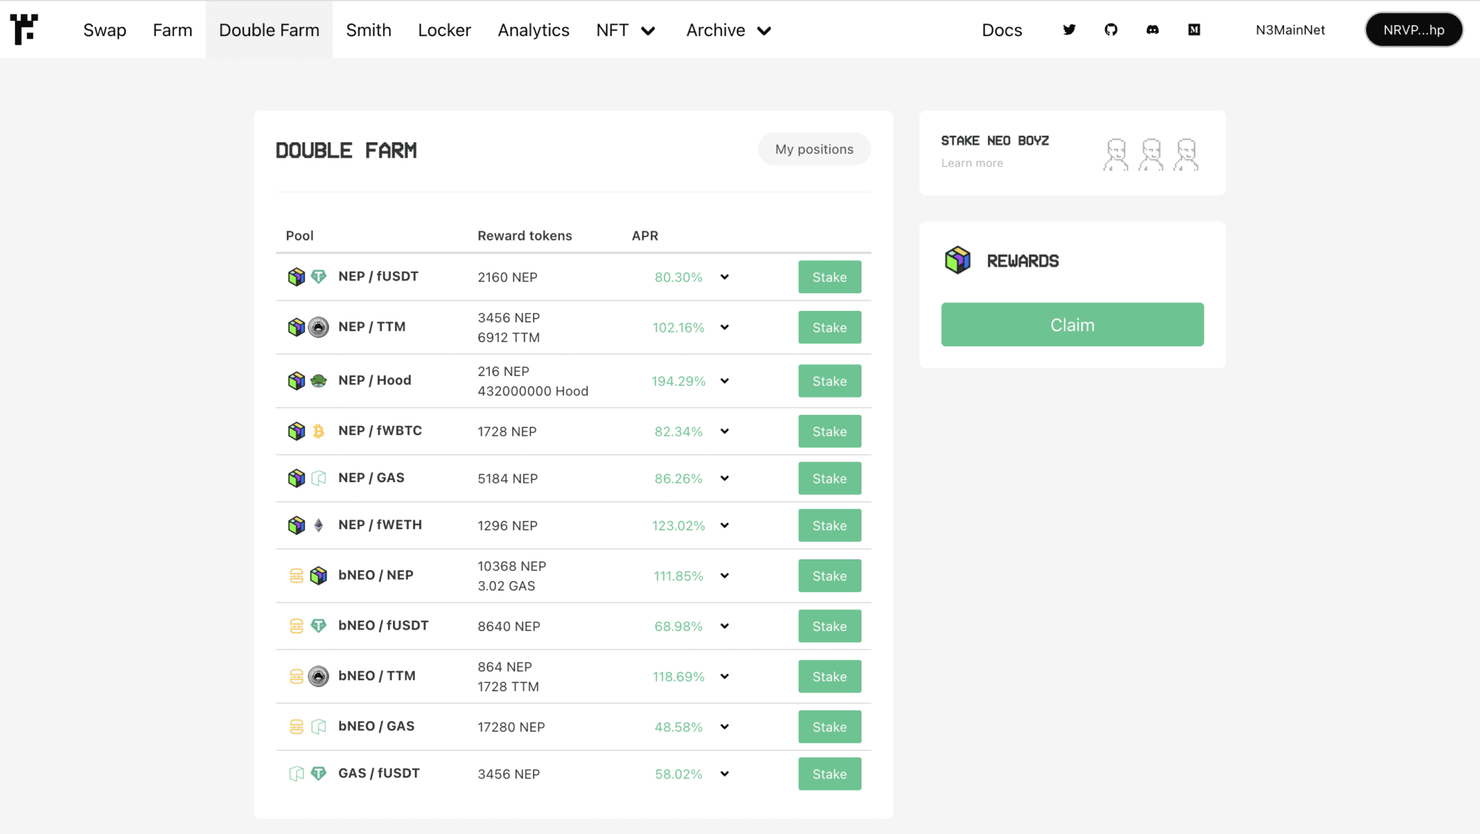Click bNEO icon in bNEO / NEP row
The image size is (1480, 834).
296,575
